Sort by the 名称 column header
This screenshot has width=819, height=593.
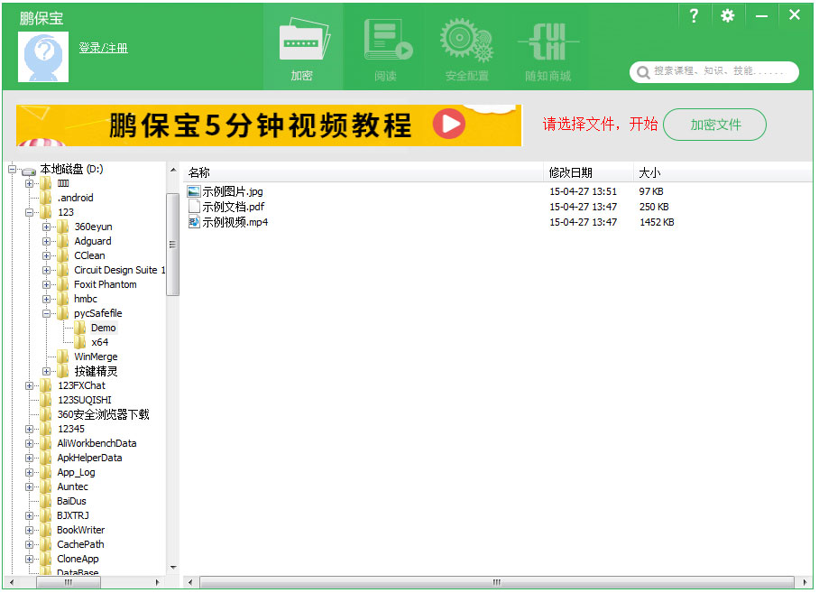point(363,172)
